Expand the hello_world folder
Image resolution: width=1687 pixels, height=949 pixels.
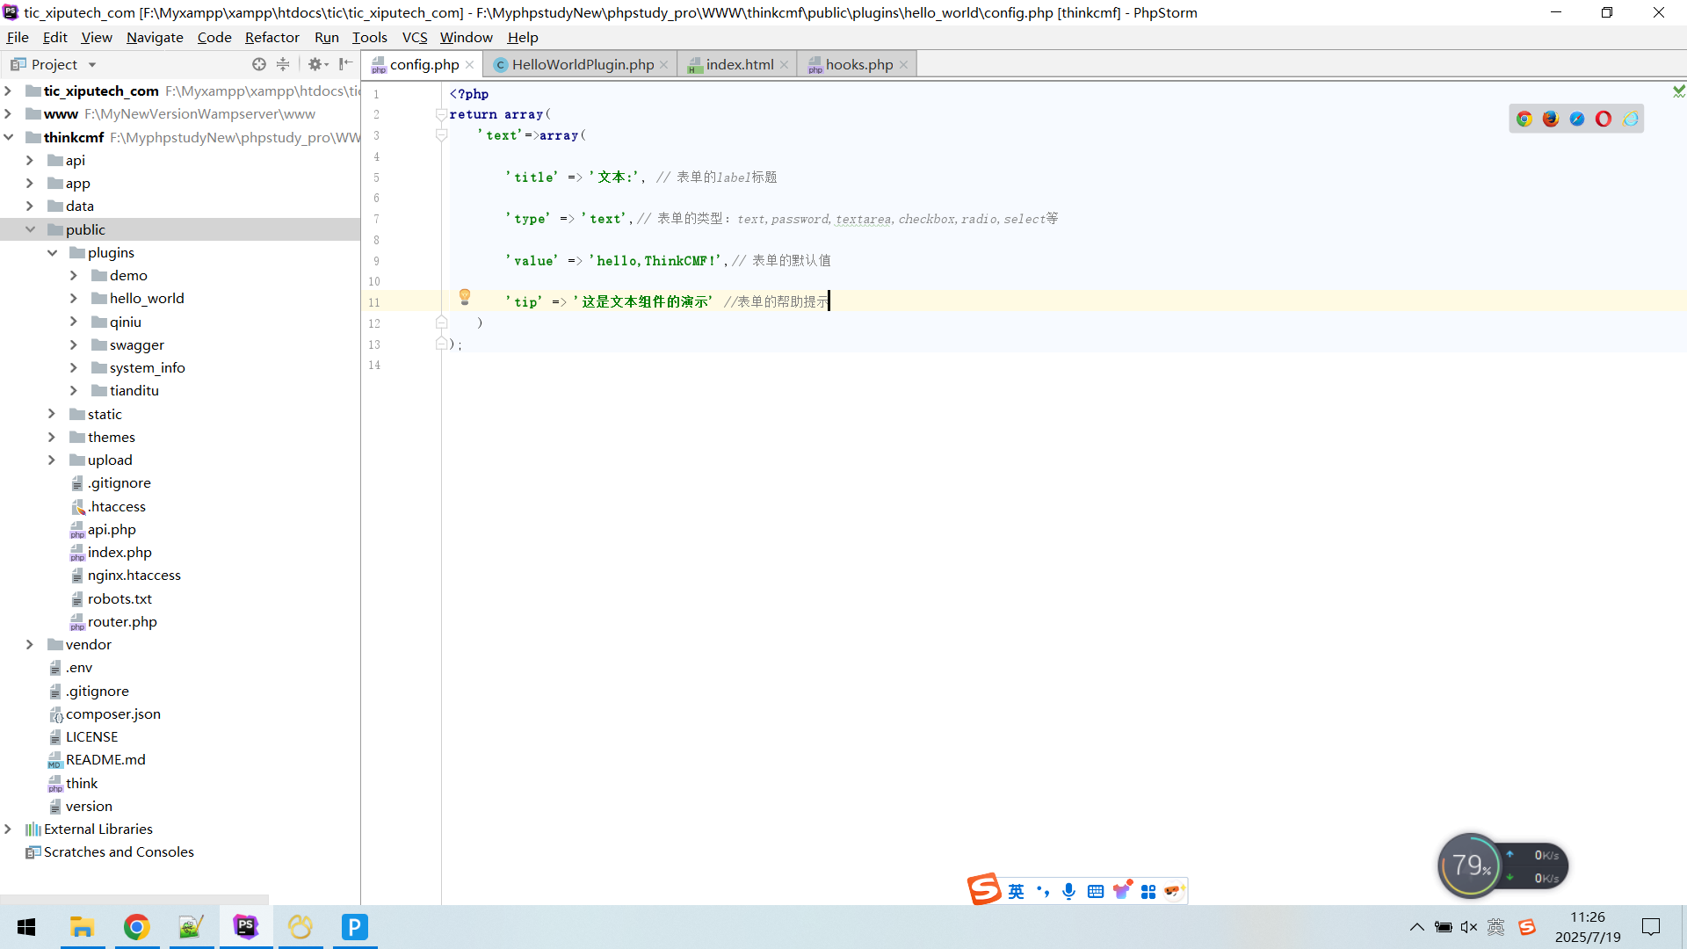(74, 299)
